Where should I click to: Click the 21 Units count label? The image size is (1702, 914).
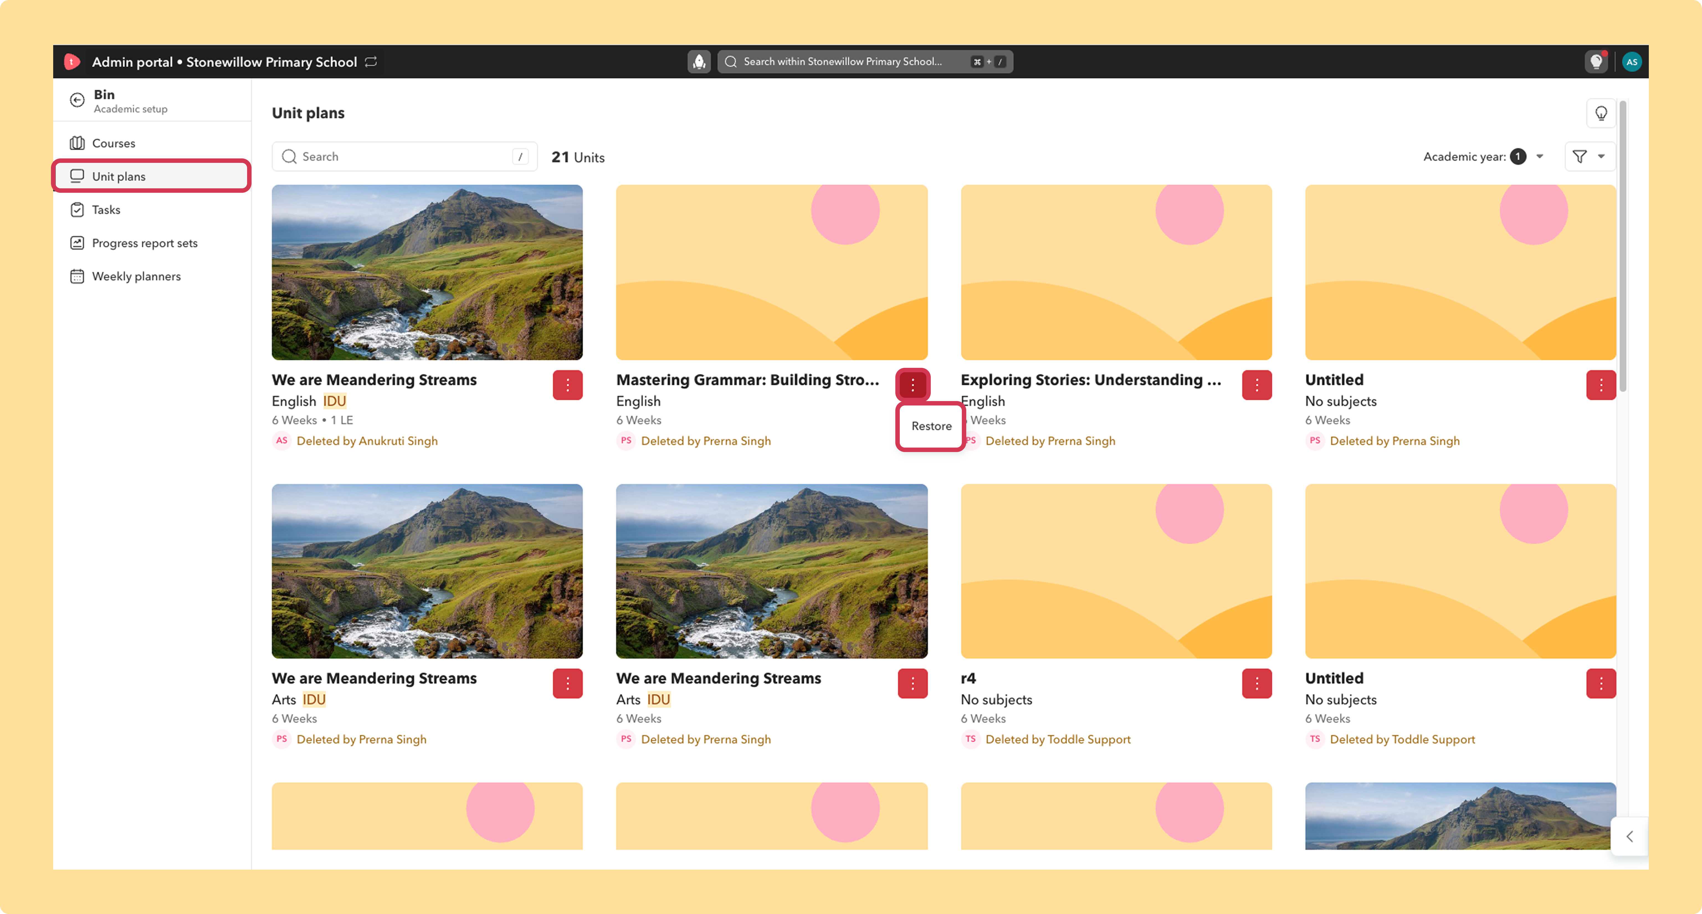tap(578, 157)
